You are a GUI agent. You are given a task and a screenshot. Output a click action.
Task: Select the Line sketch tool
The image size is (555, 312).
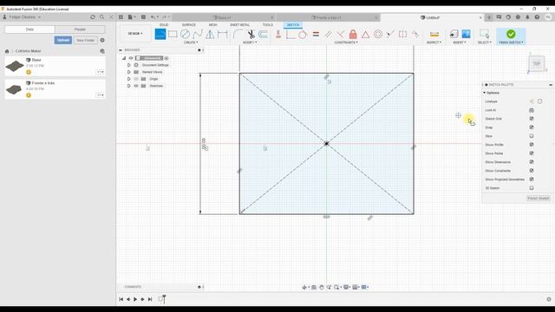coord(160,35)
